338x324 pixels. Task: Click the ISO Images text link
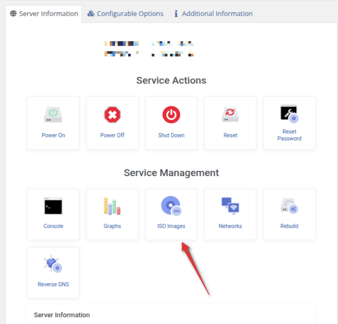171,226
